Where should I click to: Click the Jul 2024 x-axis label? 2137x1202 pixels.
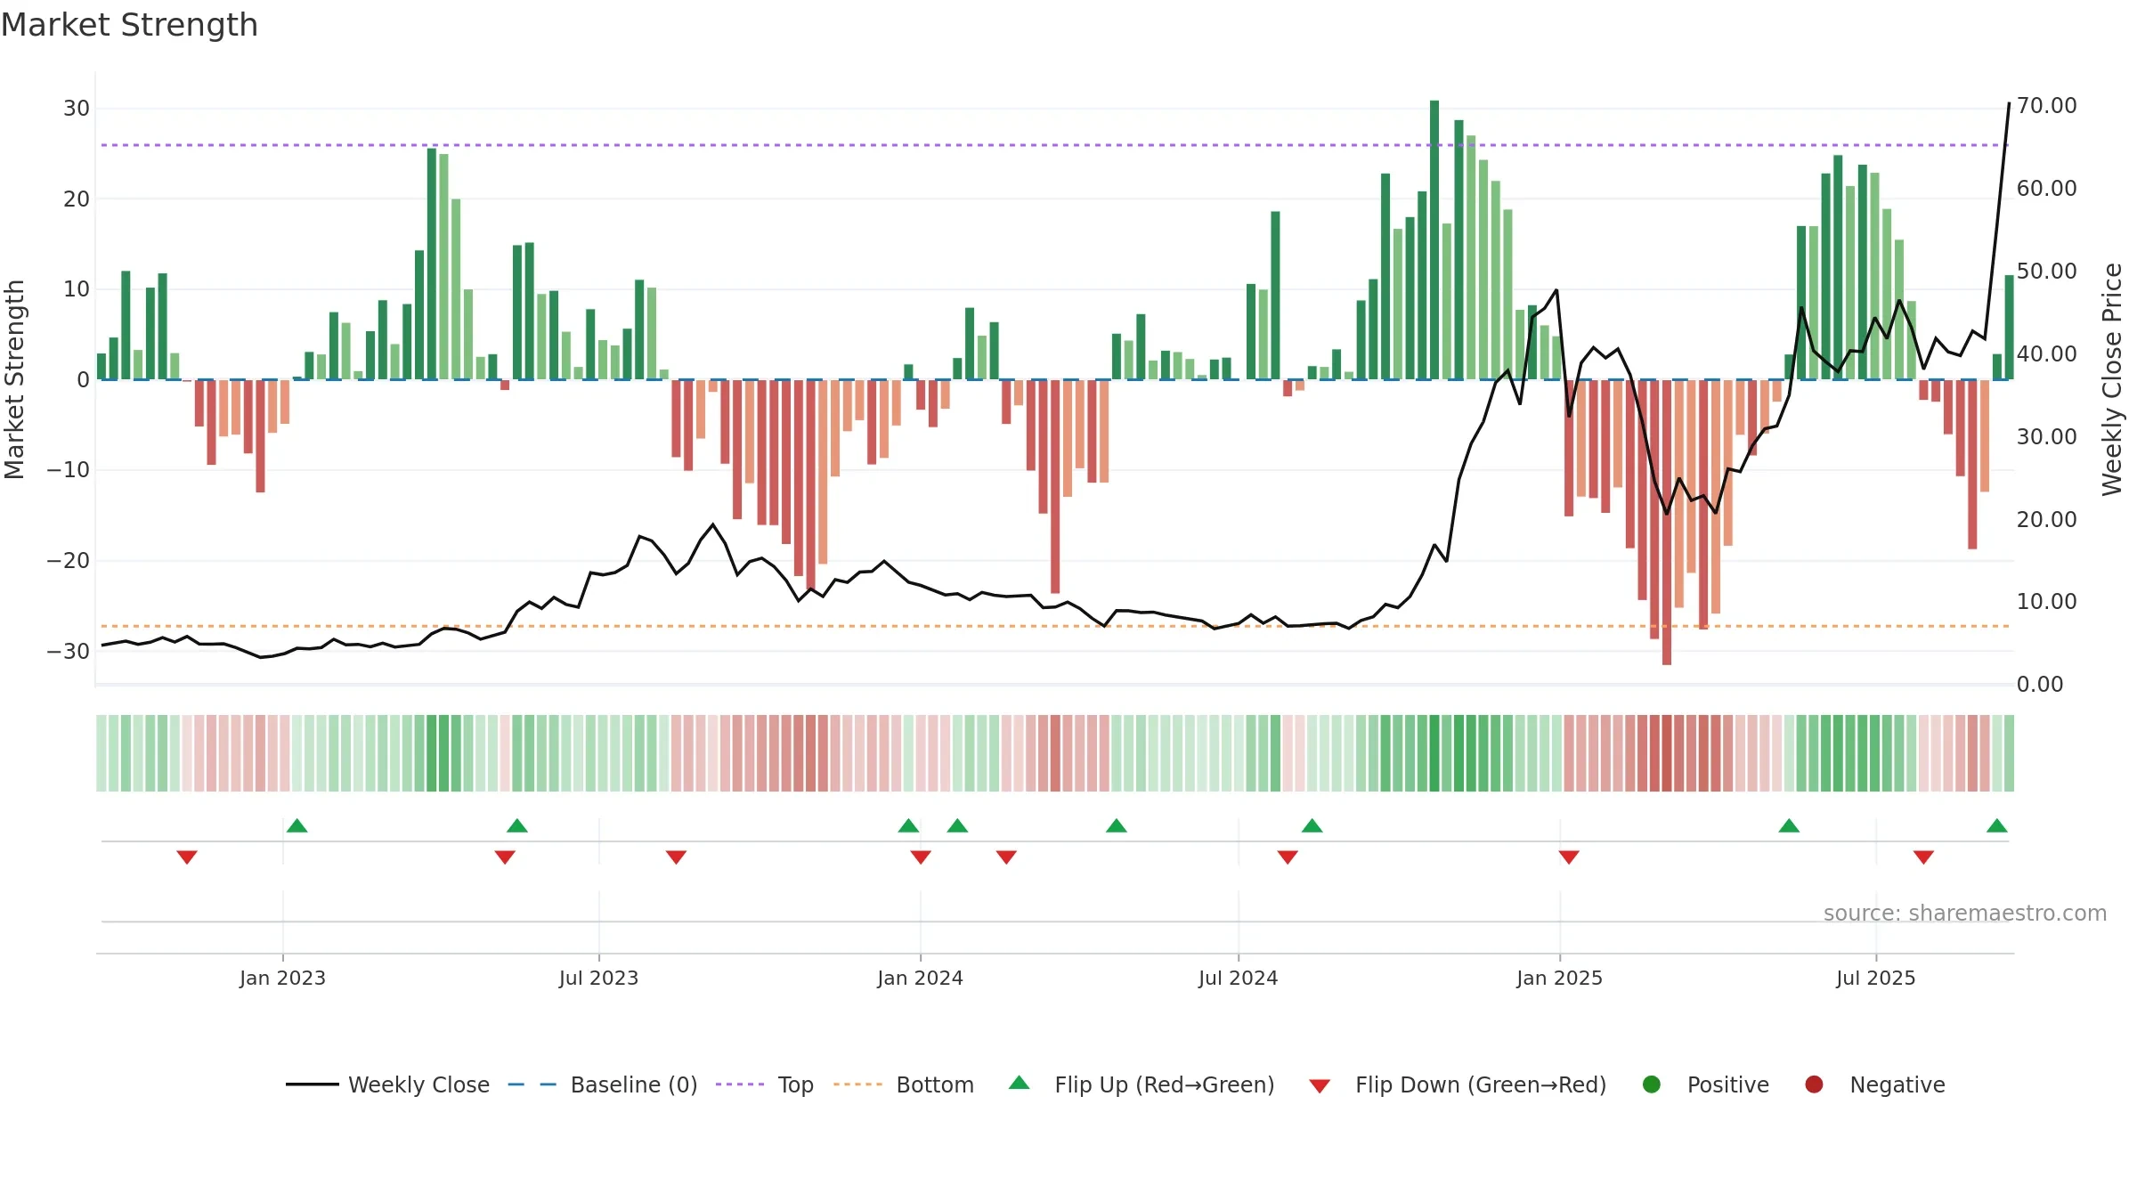click(1238, 979)
